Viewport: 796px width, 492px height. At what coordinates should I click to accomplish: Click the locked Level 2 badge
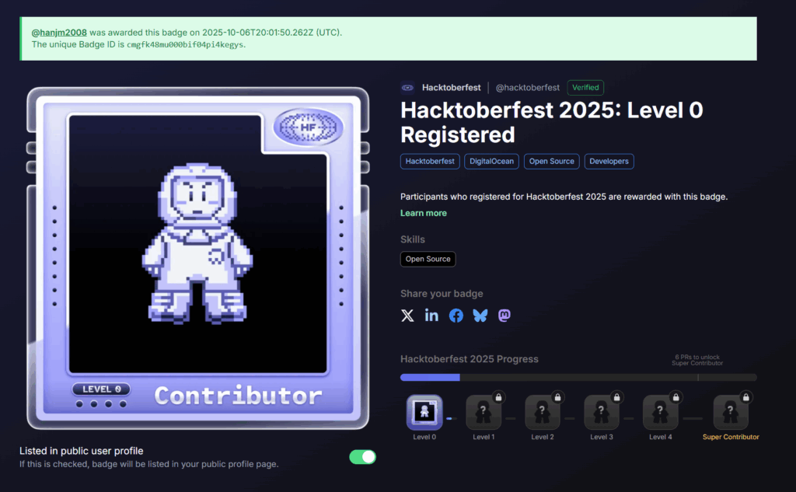point(542,412)
